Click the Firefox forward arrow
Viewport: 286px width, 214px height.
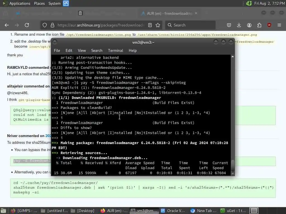[17, 25]
